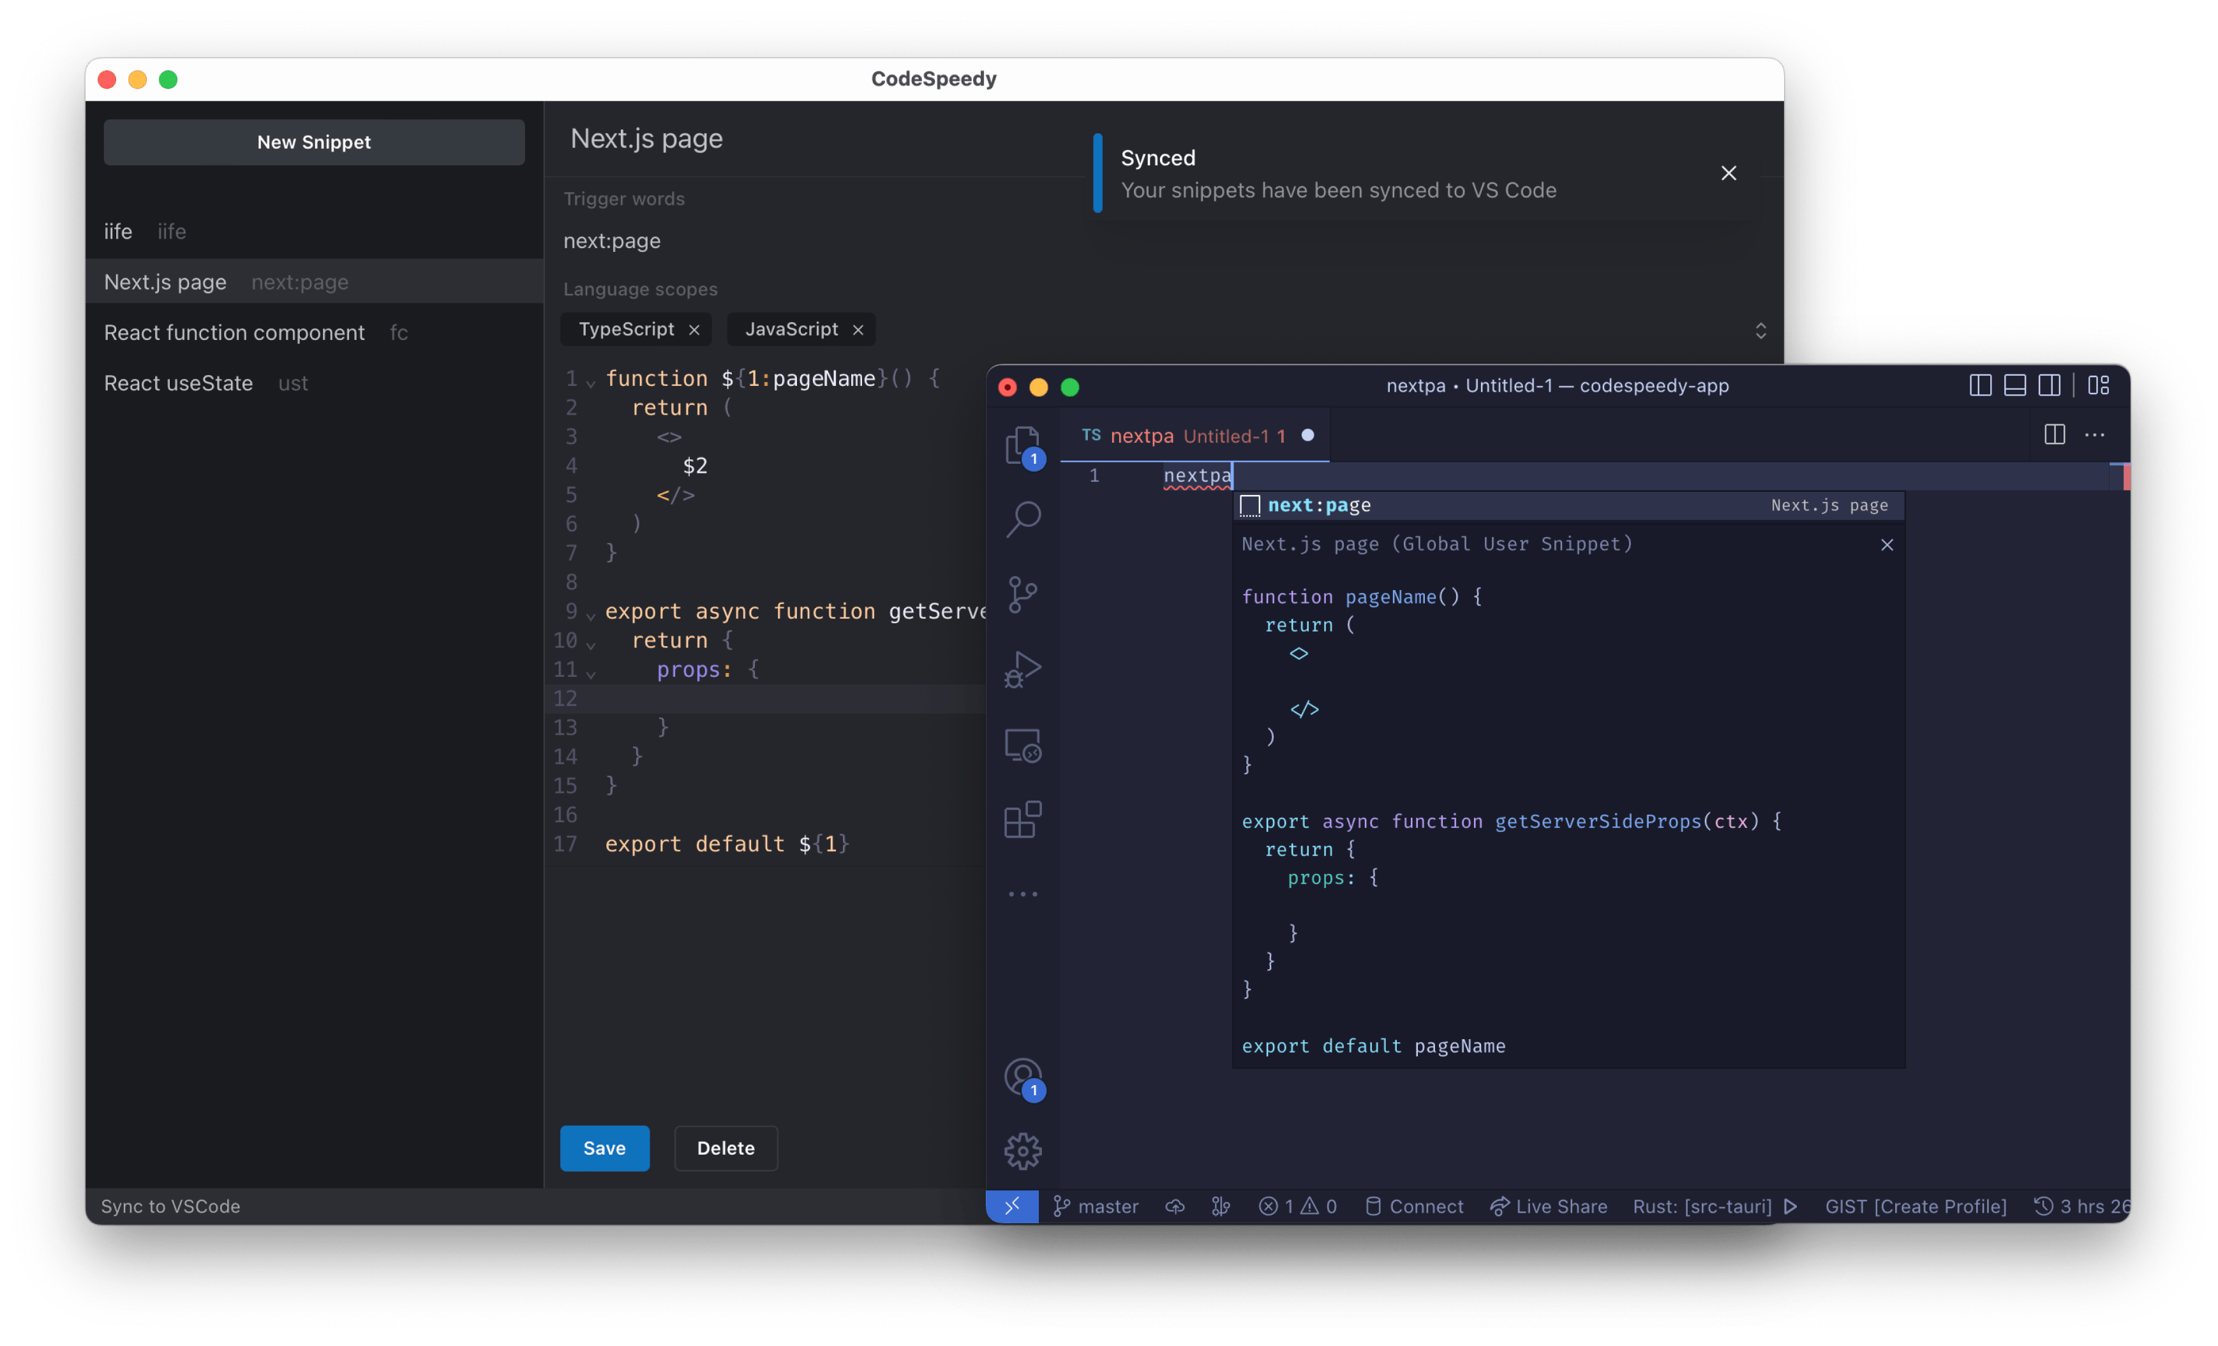Create a New Snippet
This screenshot has width=2218, height=1346.
pos(314,142)
